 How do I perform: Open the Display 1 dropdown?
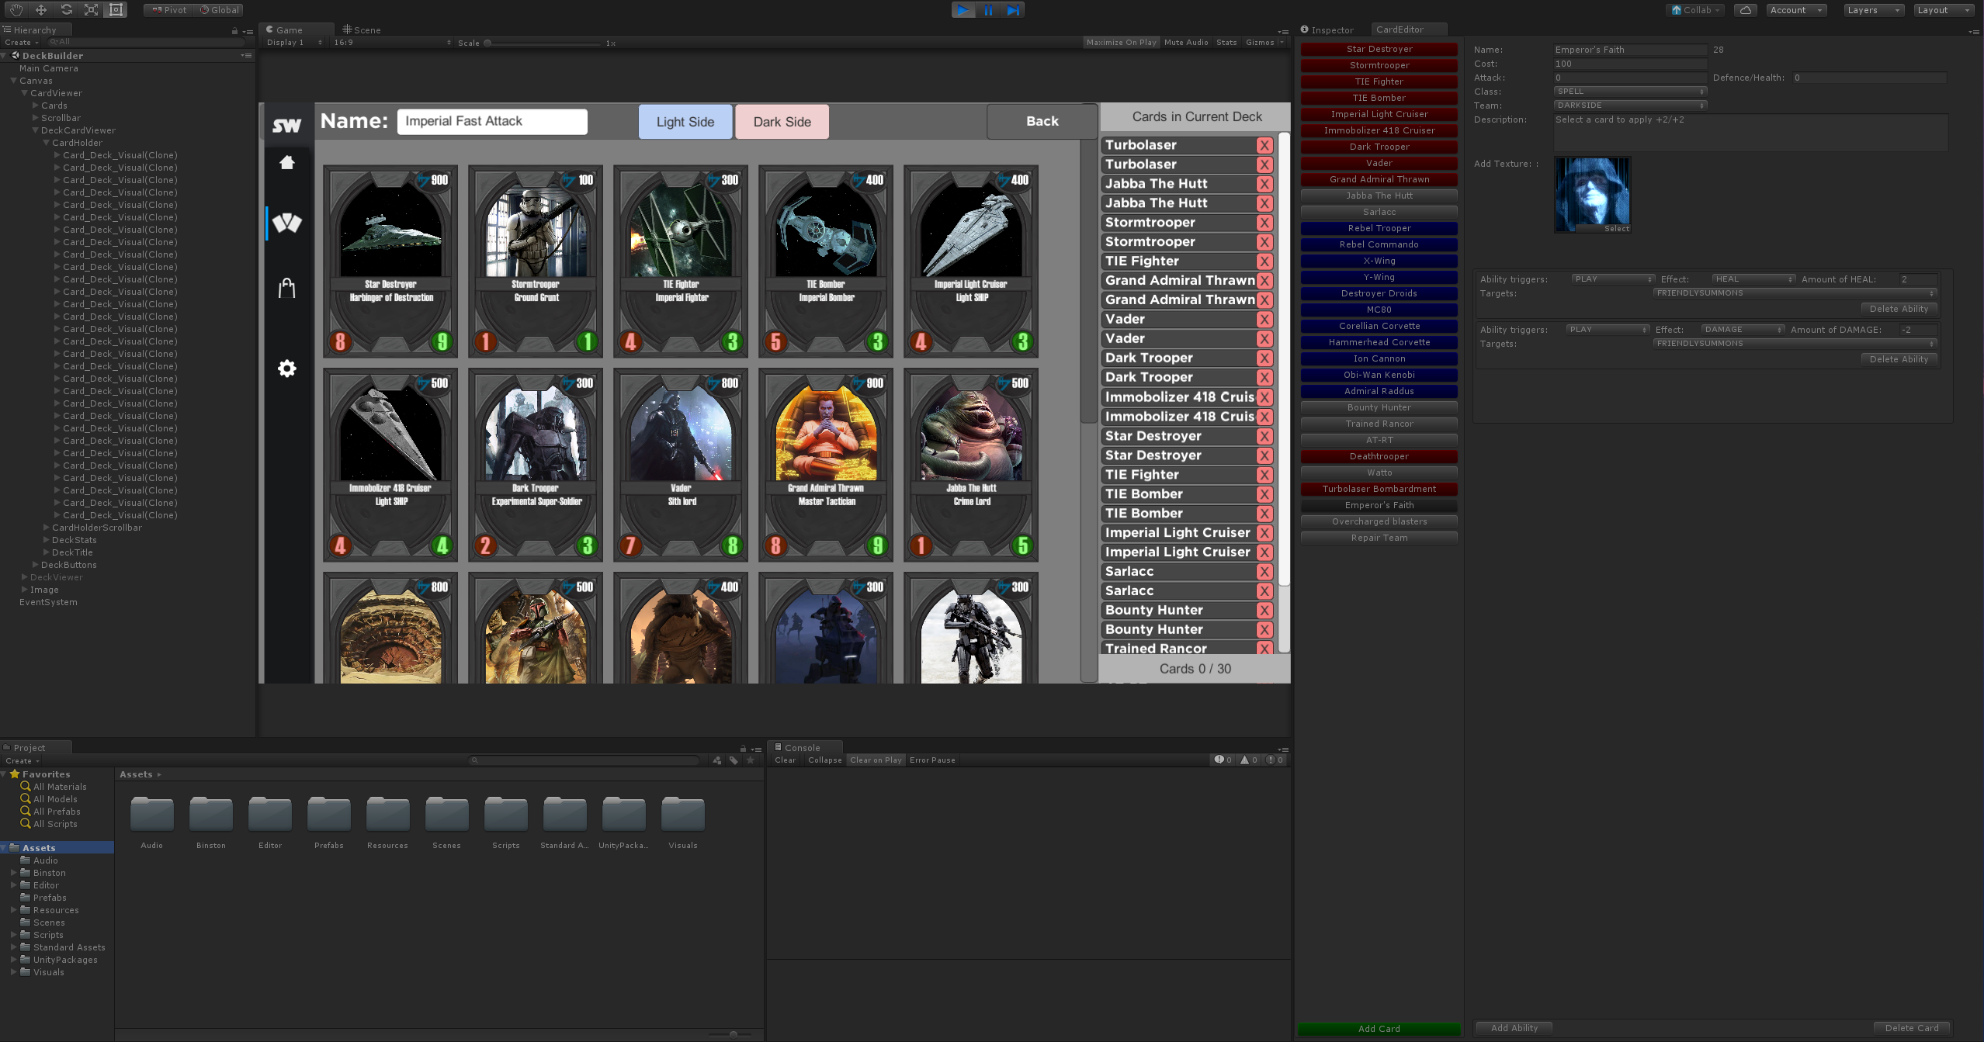(294, 43)
